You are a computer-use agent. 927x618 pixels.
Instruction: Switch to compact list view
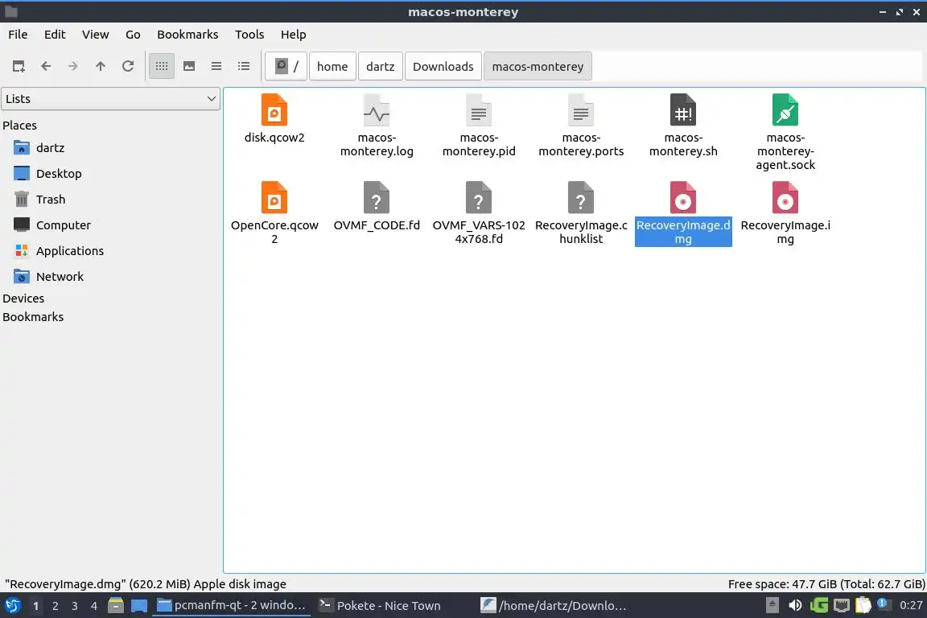tap(216, 66)
